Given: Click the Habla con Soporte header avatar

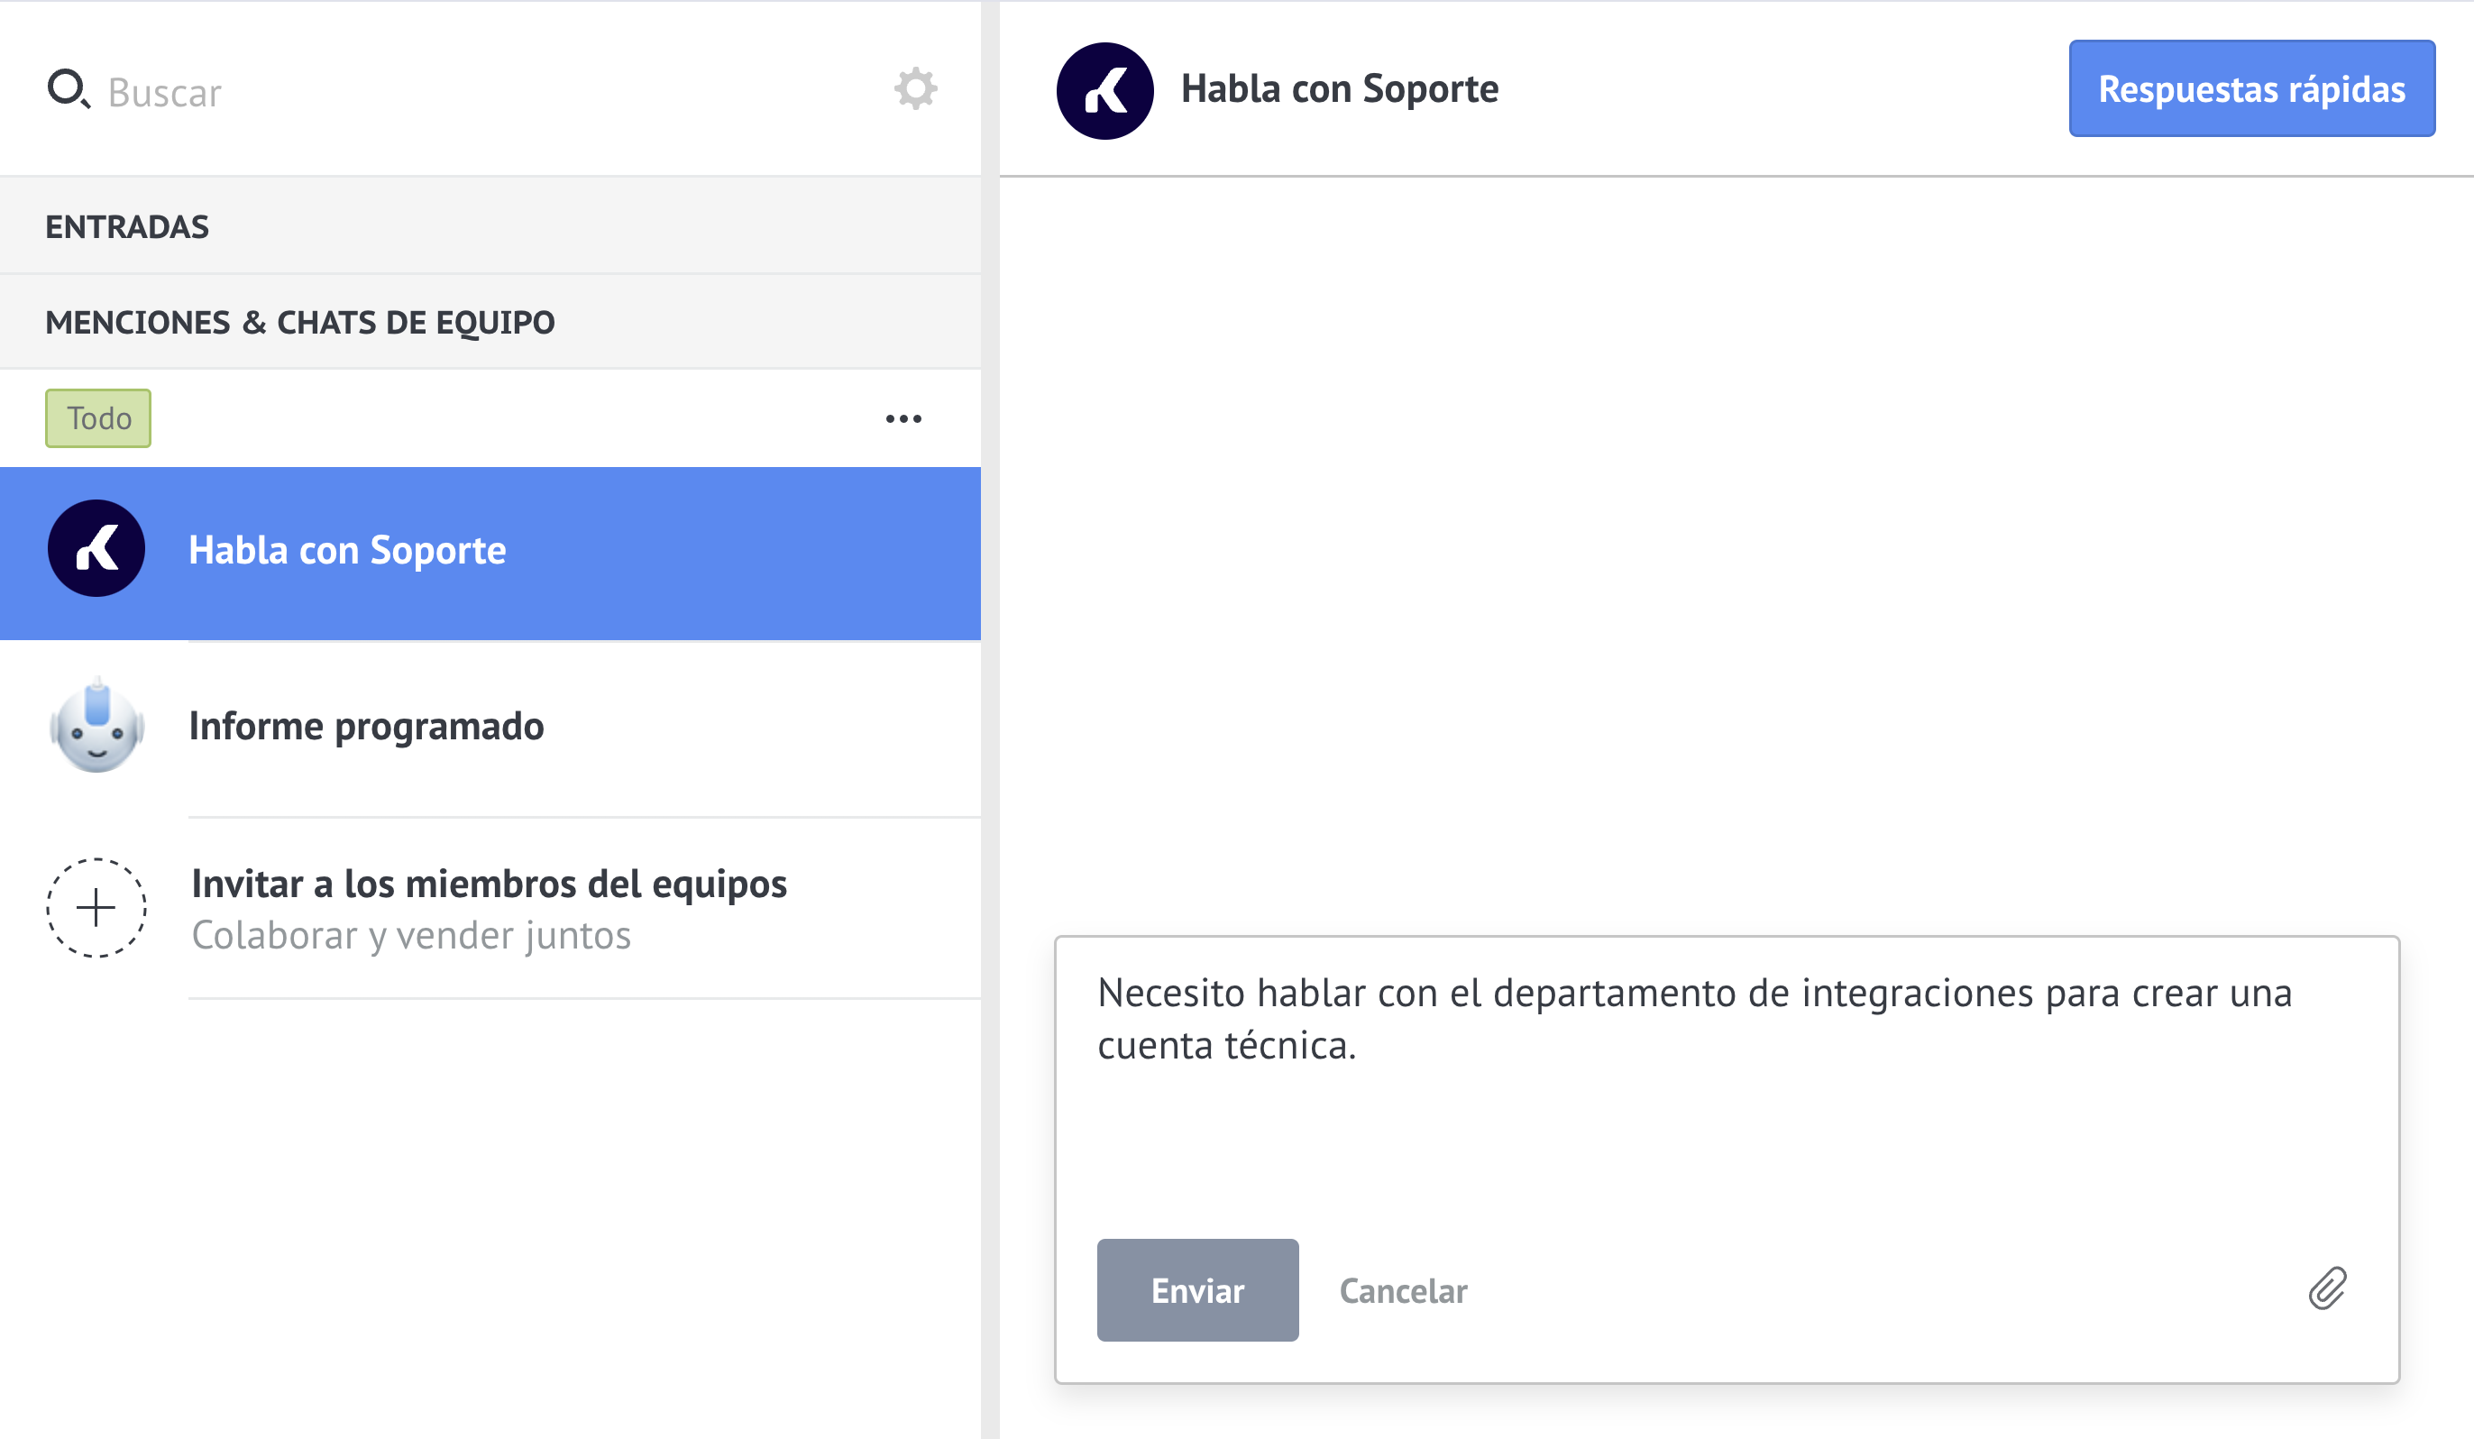Looking at the screenshot, I should 1104,90.
